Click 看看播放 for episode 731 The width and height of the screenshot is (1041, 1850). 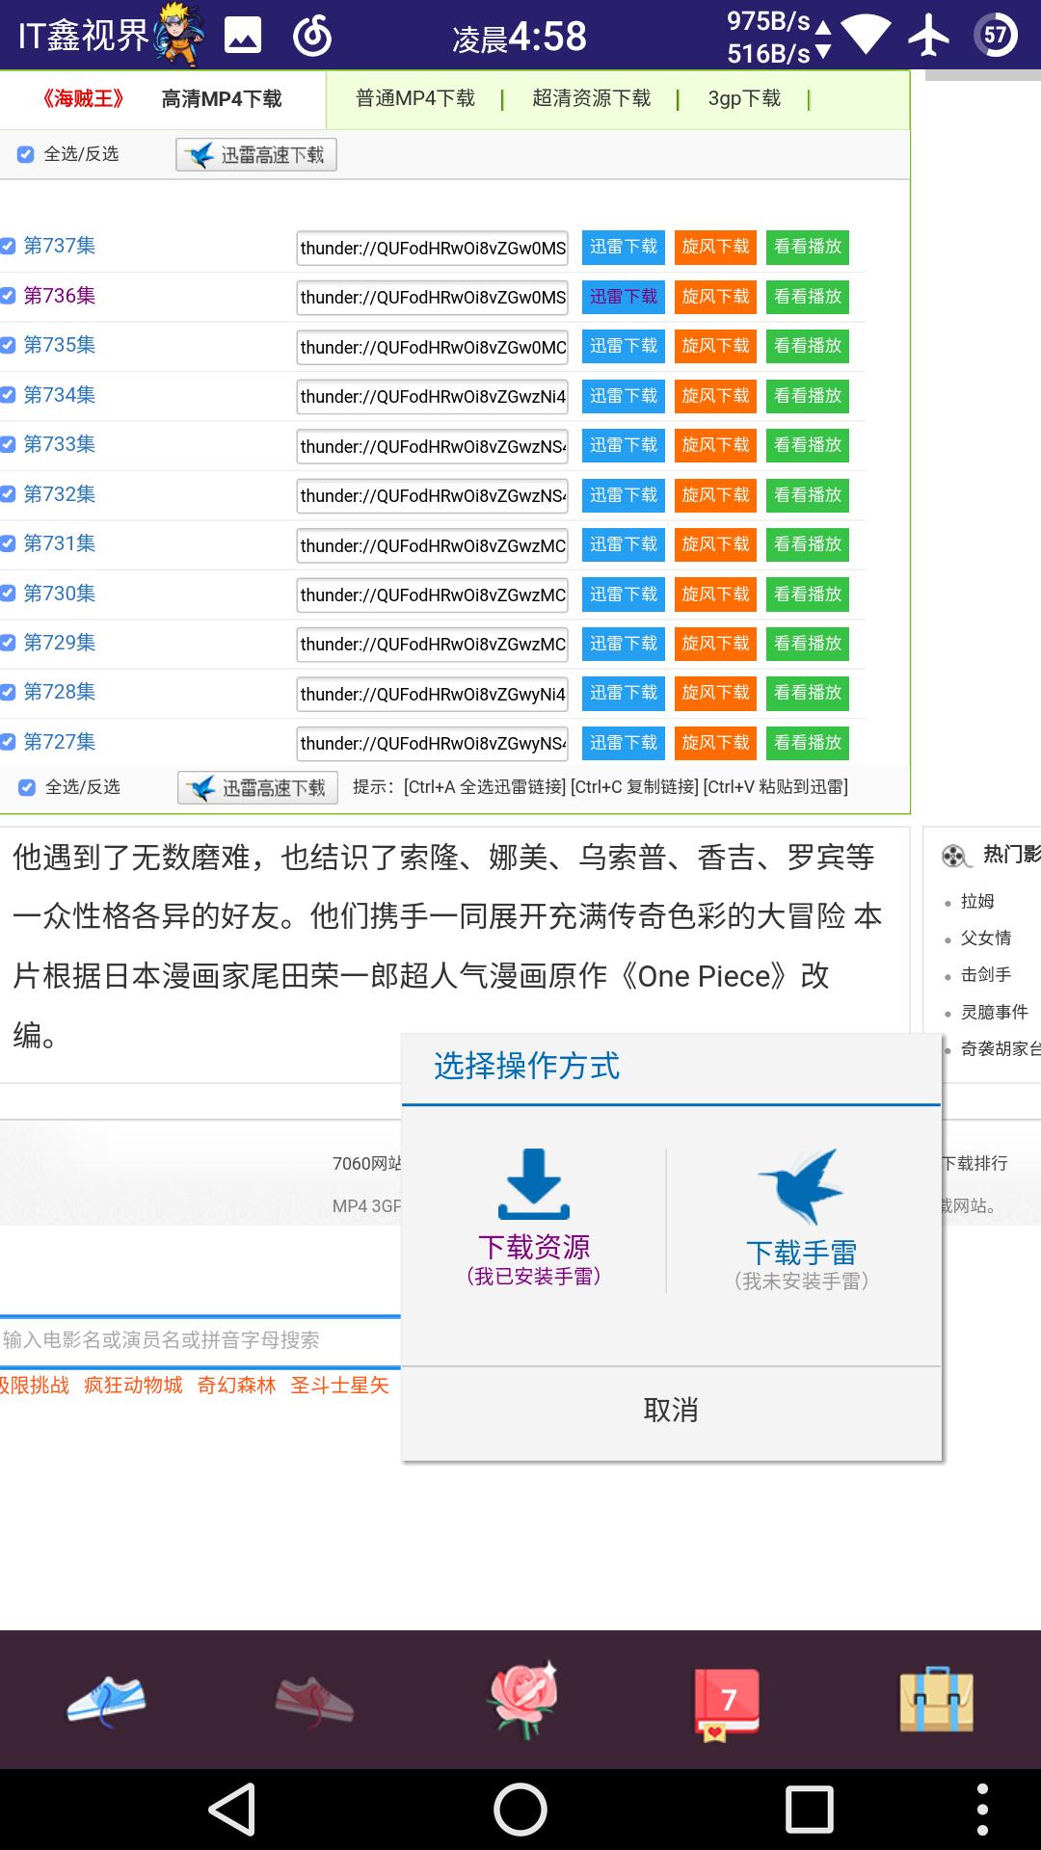[808, 544]
